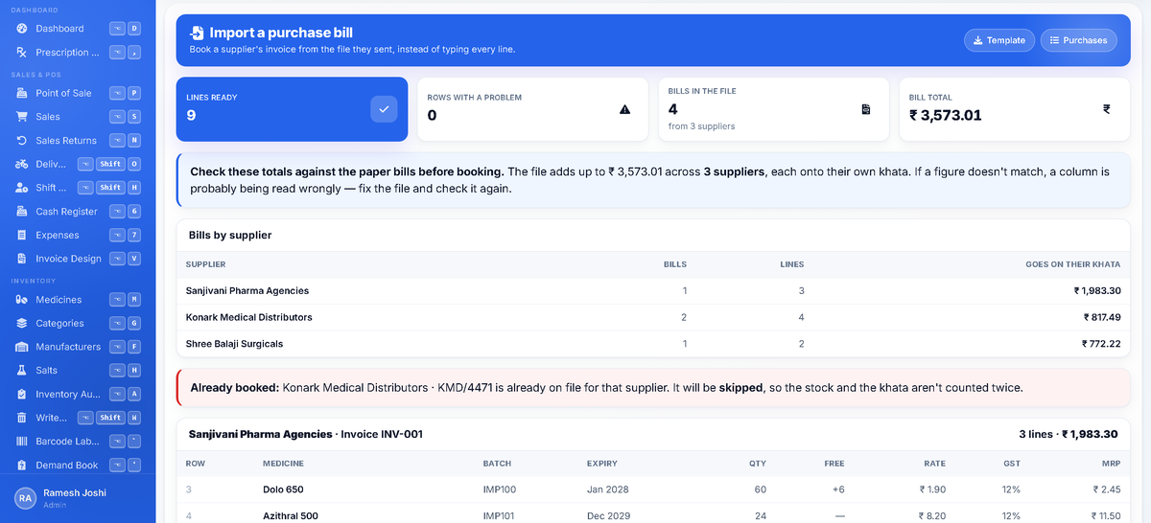Click the Shift user-clock icon
This screenshot has height=523, width=1151.
pos(22,188)
